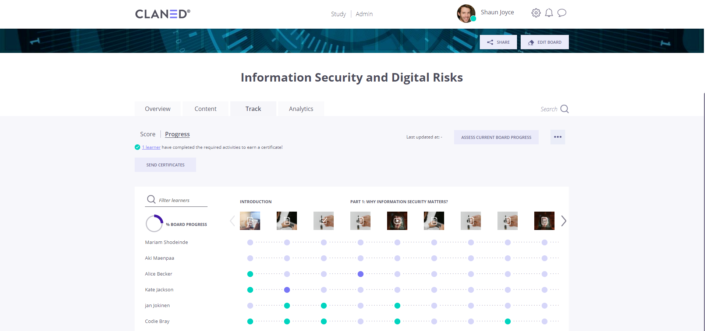Click PART 1: WHY INFORMATION SECURITY MATTERS? heading

pos(399,202)
